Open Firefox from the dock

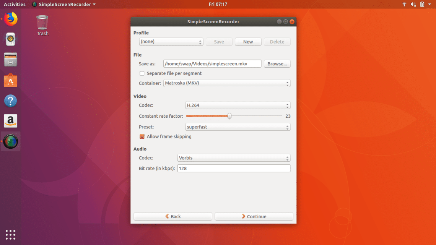click(11, 19)
